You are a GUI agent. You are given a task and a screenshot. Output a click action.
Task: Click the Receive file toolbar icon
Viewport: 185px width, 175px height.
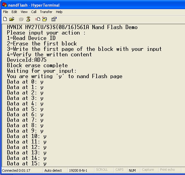[x=45, y=19]
